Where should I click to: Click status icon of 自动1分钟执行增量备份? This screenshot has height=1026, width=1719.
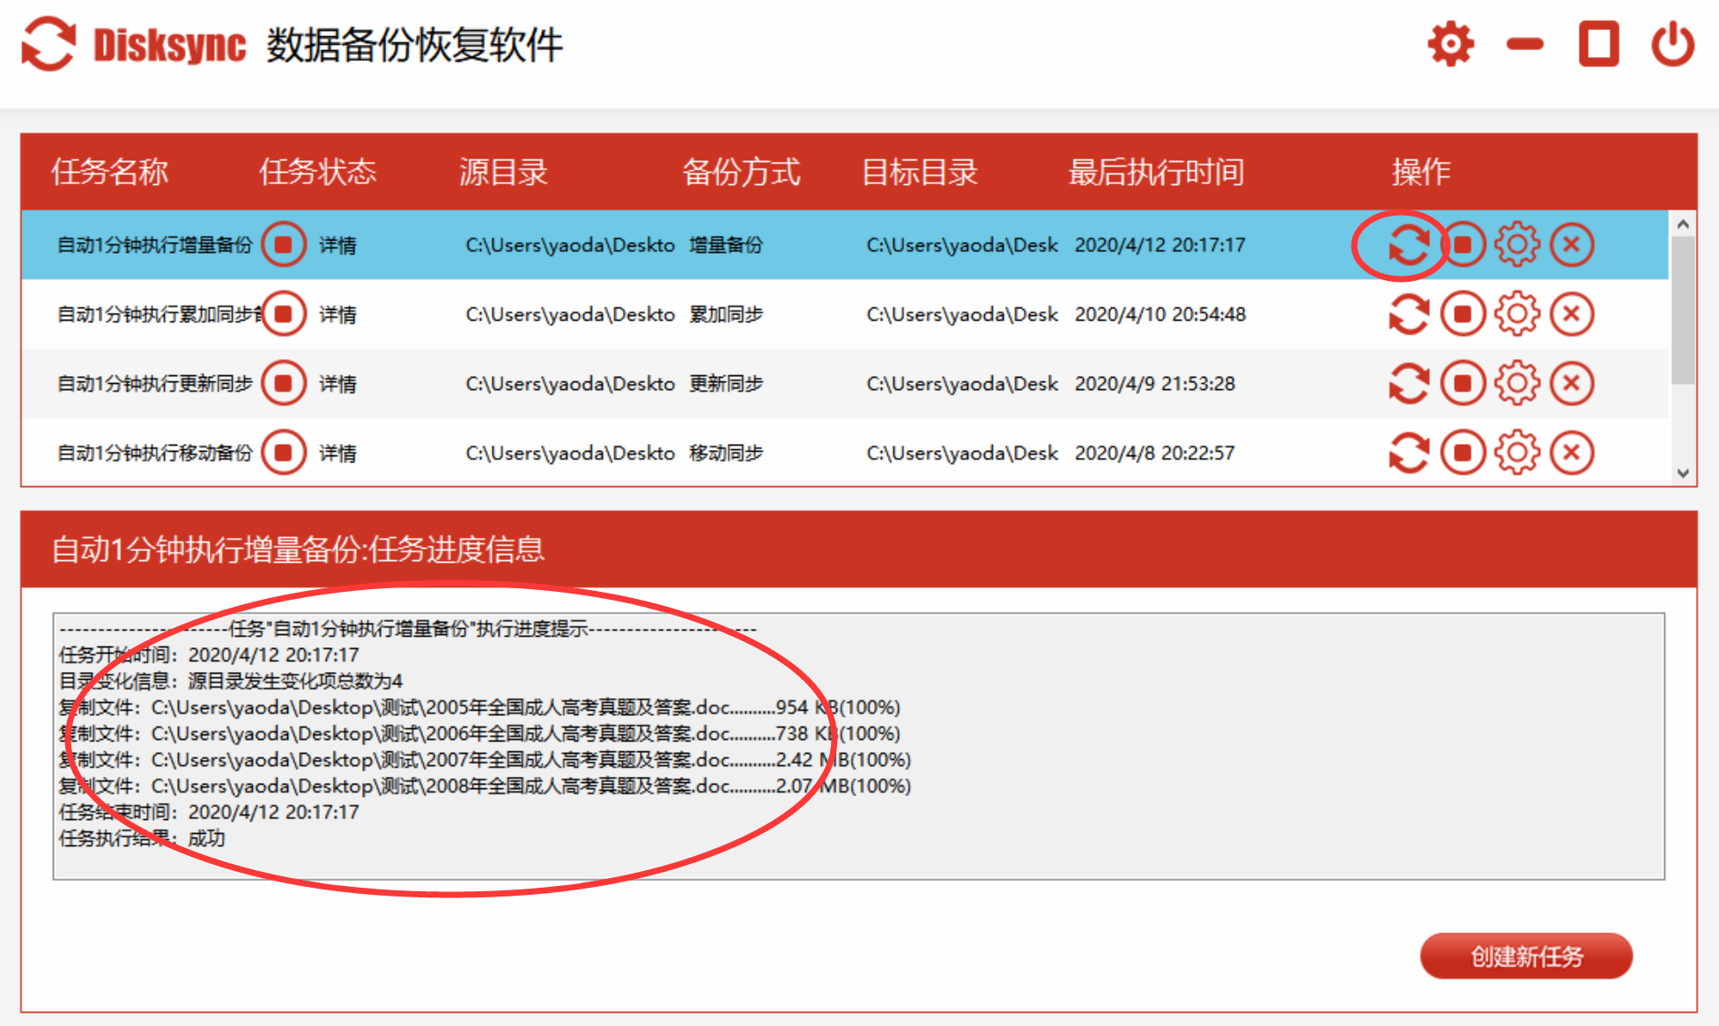[x=284, y=245]
